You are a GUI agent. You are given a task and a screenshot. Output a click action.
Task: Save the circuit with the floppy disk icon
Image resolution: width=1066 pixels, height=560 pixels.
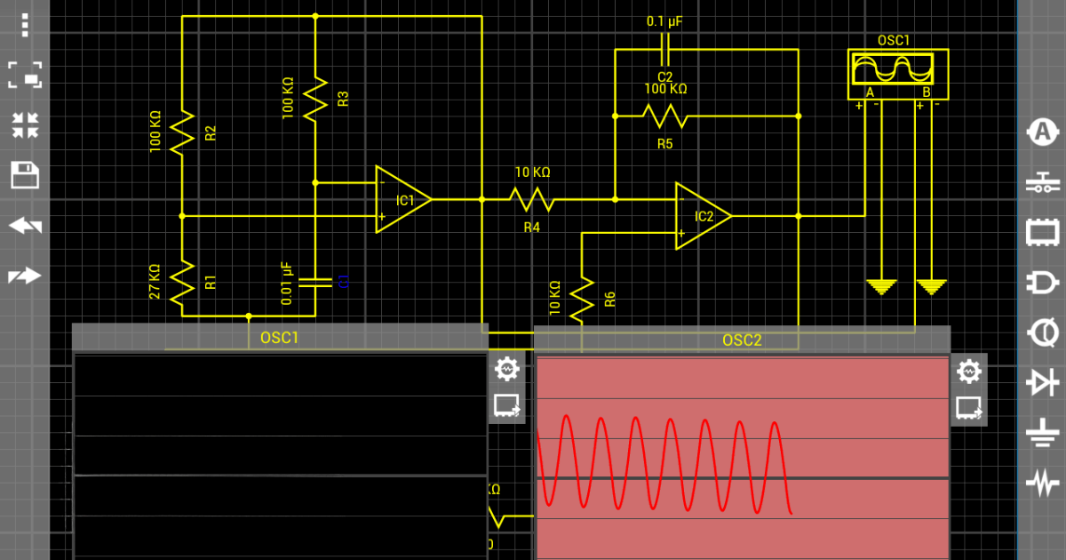tap(25, 175)
